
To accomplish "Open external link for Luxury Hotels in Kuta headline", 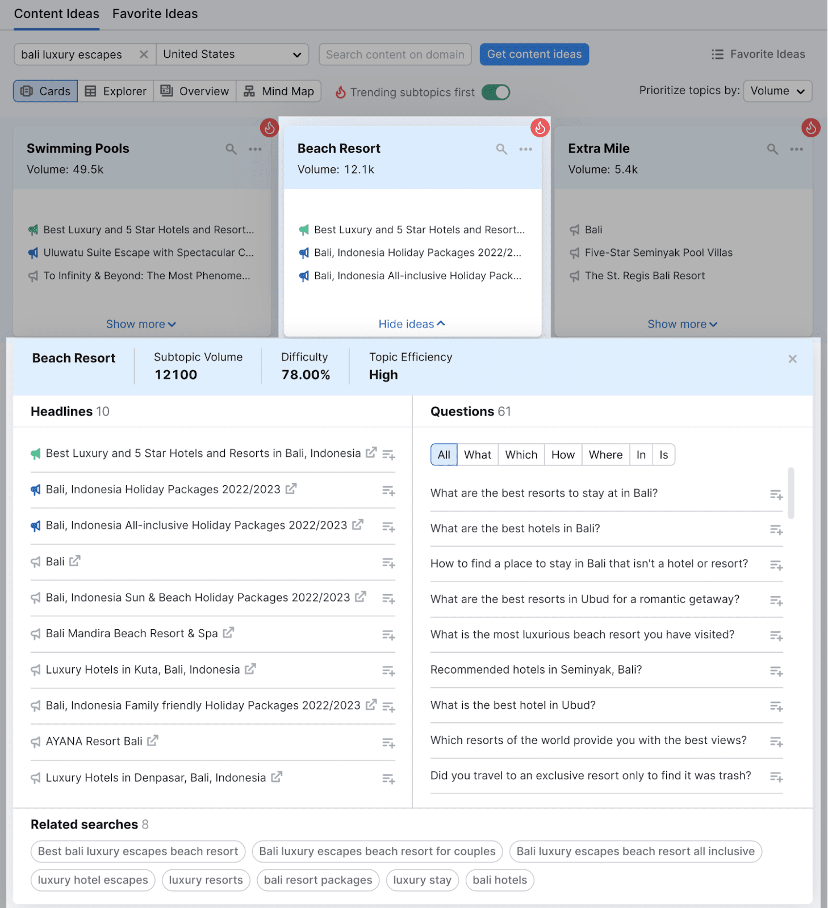I will click(x=250, y=669).
